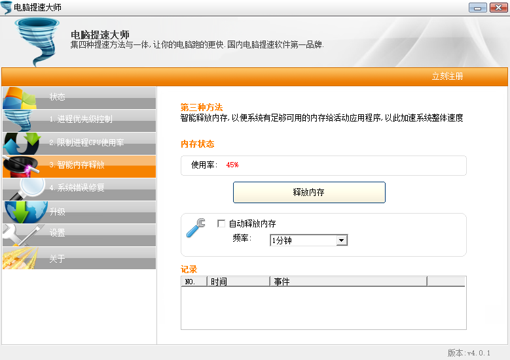The width and height of the screenshot is (510, 360).
Task: Click the large tornado logo in header
Action: click(x=38, y=41)
